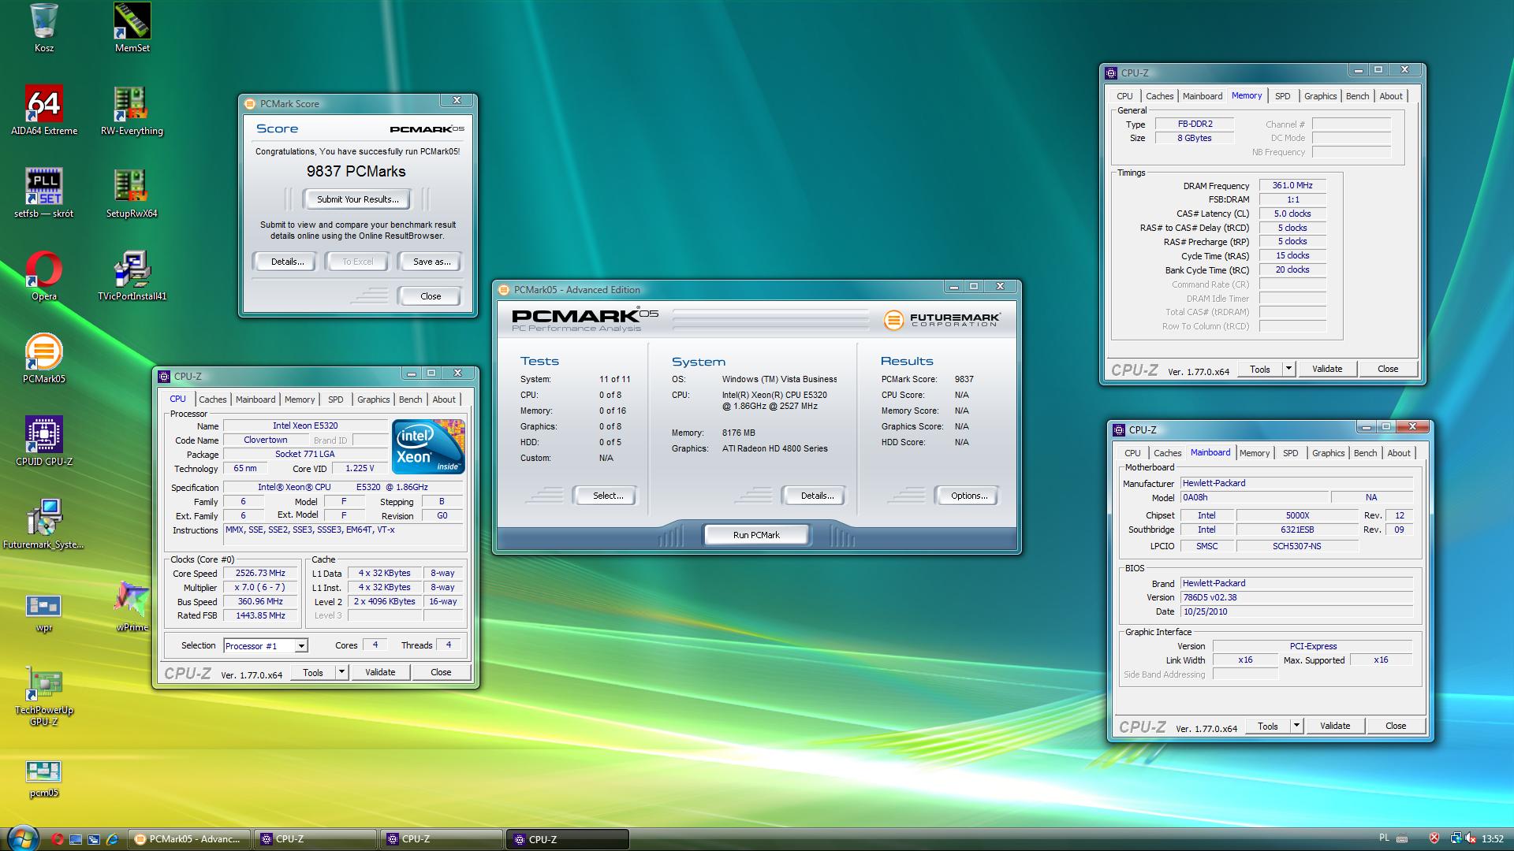Click the BIOS Version field 786D5 v02.38
Viewport: 1514px width, 851px height.
(1297, 597)
